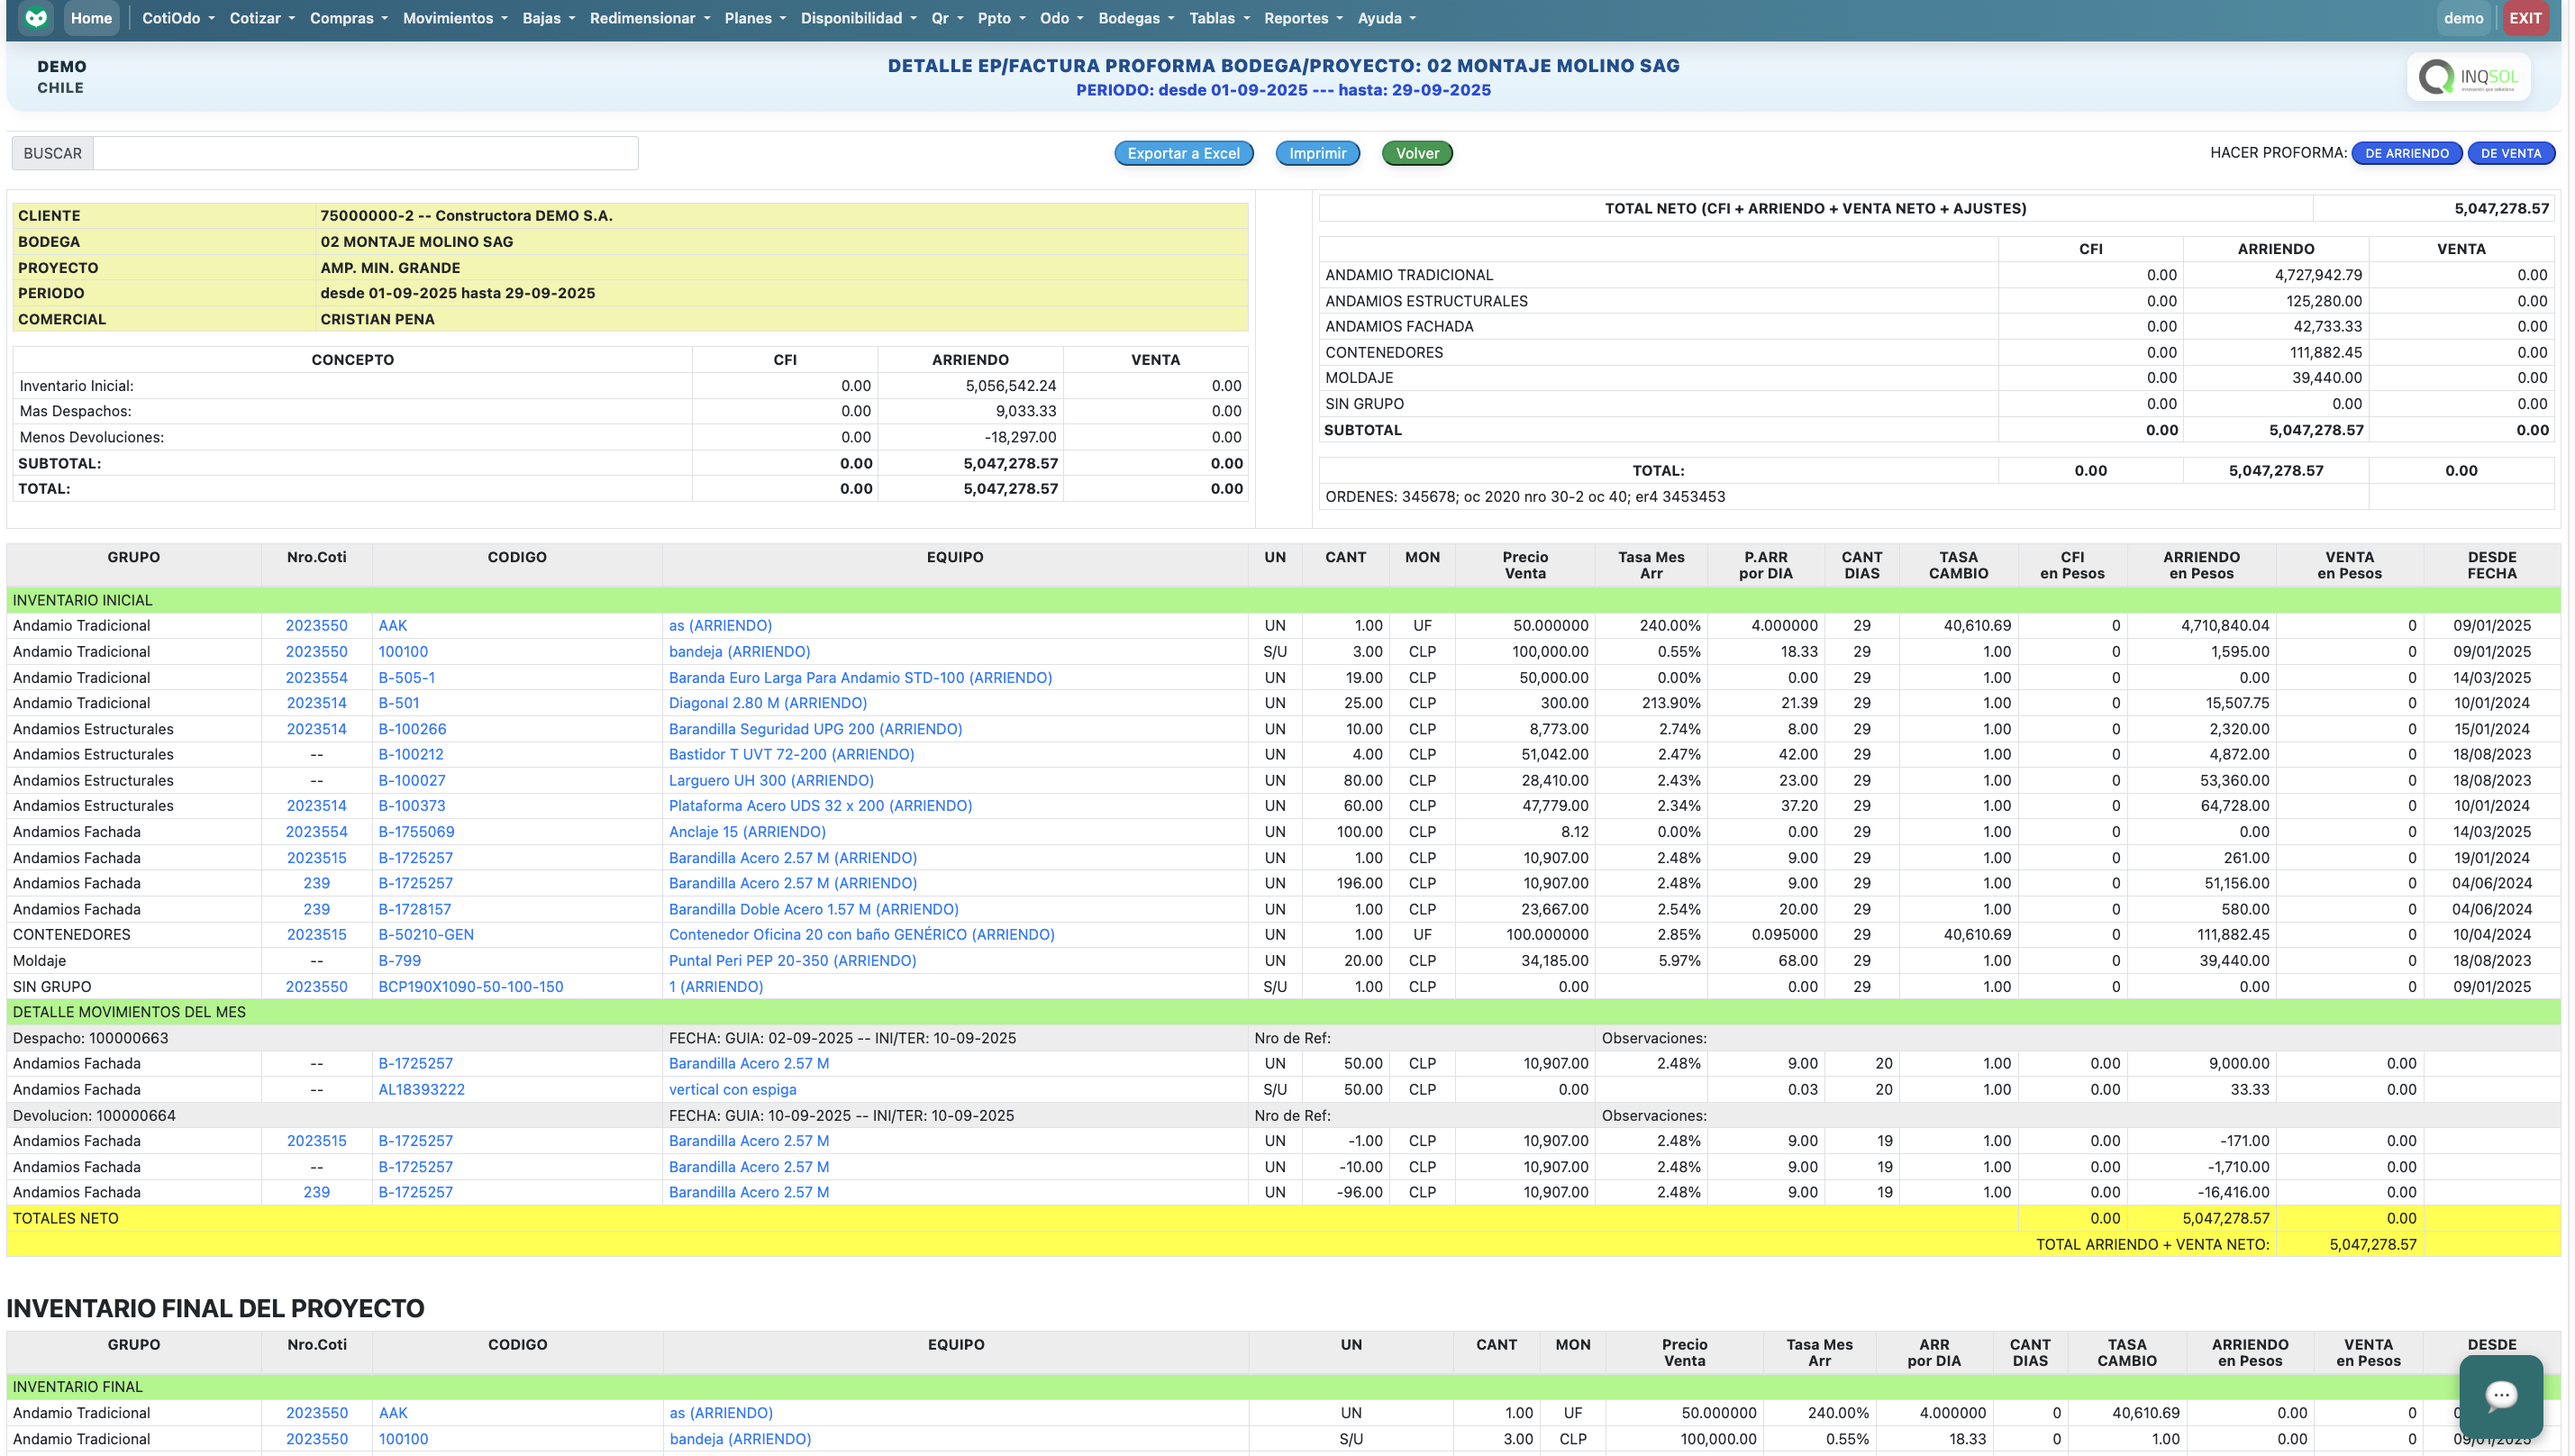Open the chat bubble widget
Viewport: 2575px width, 1456px height.
click(x=2500, y=1396)
